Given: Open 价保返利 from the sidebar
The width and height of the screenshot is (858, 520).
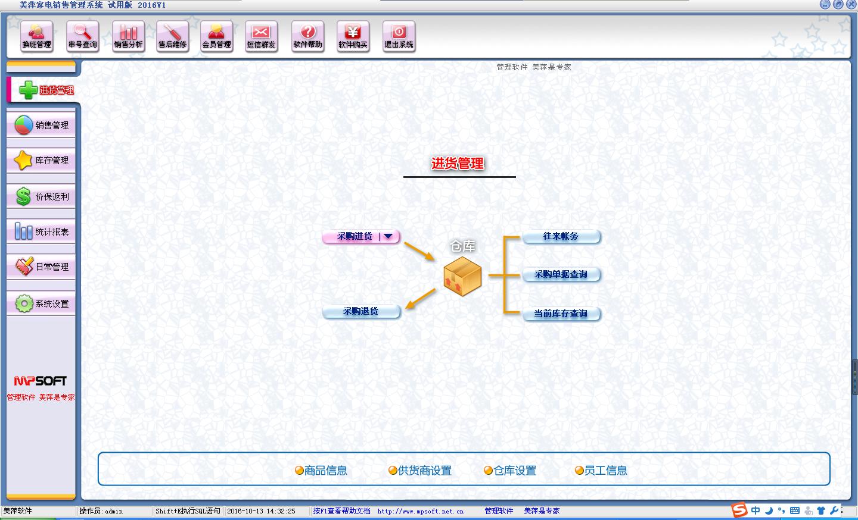Looking at the screenshot, I should click(41, 196).
